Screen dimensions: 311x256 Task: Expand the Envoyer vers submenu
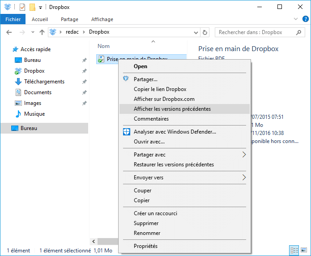(184, 178)
